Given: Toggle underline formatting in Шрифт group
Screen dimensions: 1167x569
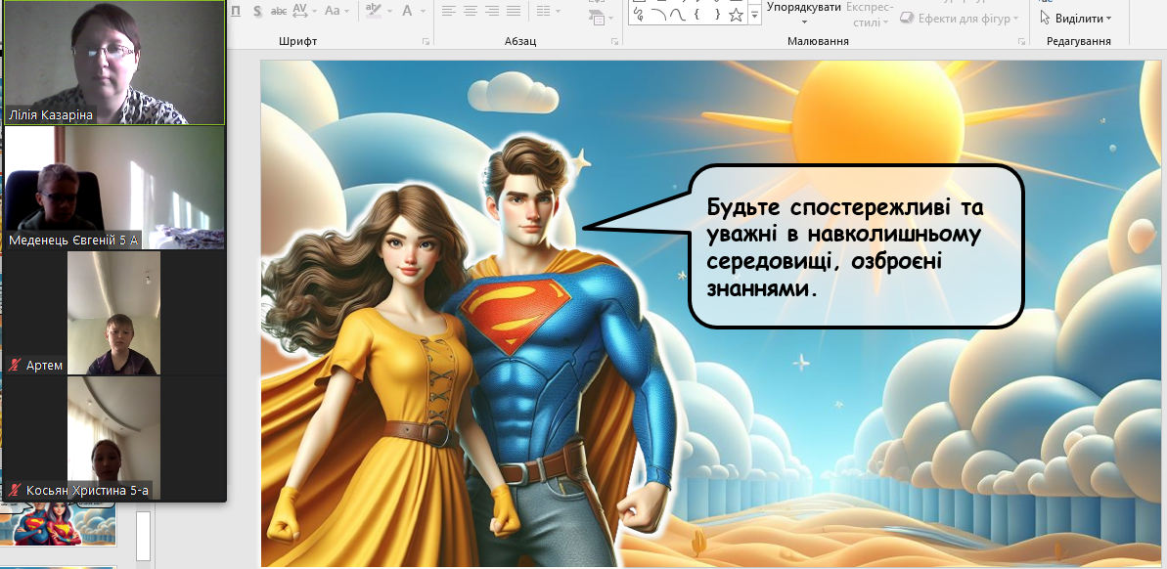Looking at the screenshot, I should tap(237, 11).
